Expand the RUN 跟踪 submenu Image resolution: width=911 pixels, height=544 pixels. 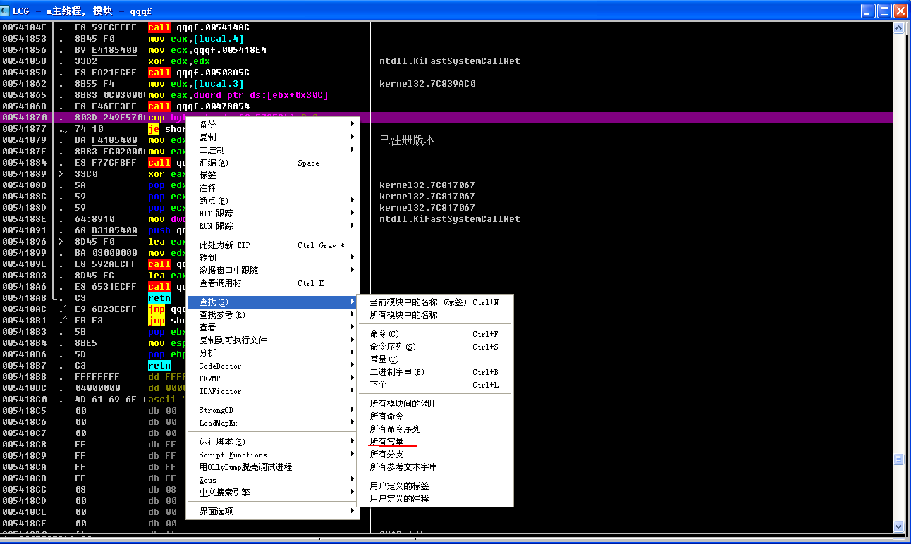[273, 225]
